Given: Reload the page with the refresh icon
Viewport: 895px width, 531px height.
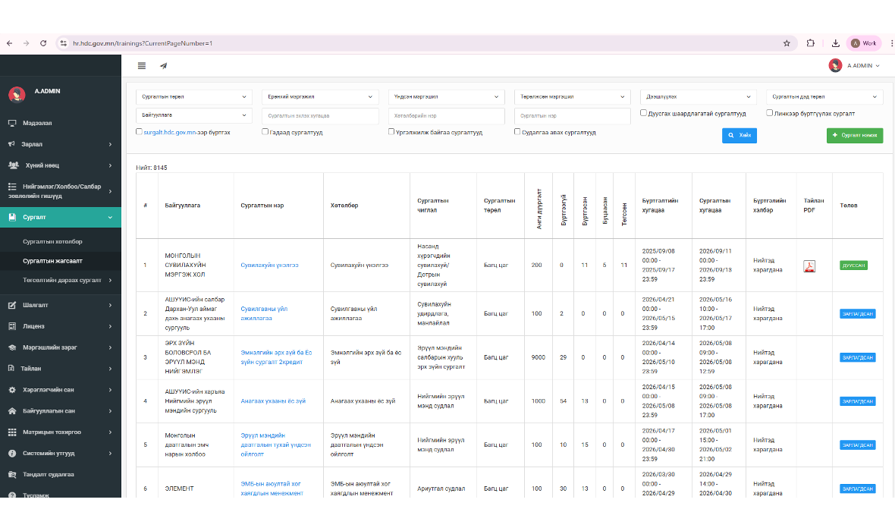Looking at the screenshot, I should click(43, 43).
